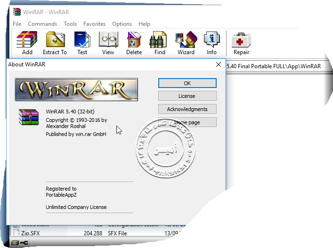Click the WinRAR title bar app icon
The width and height of the screenshot is (333, 248).
[x=17, y=12]
